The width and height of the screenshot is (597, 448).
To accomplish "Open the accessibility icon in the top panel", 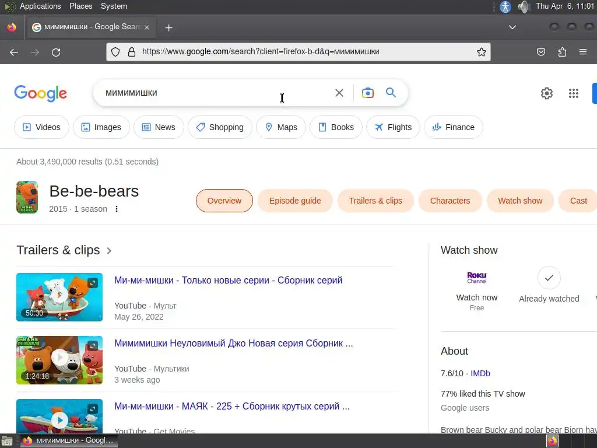I will [505, 6].
